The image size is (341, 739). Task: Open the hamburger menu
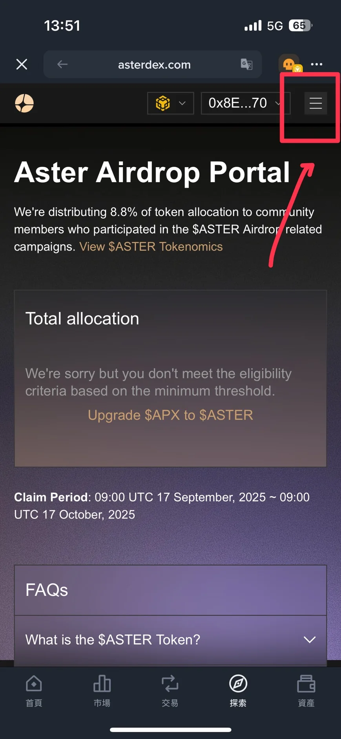[315, 103]
